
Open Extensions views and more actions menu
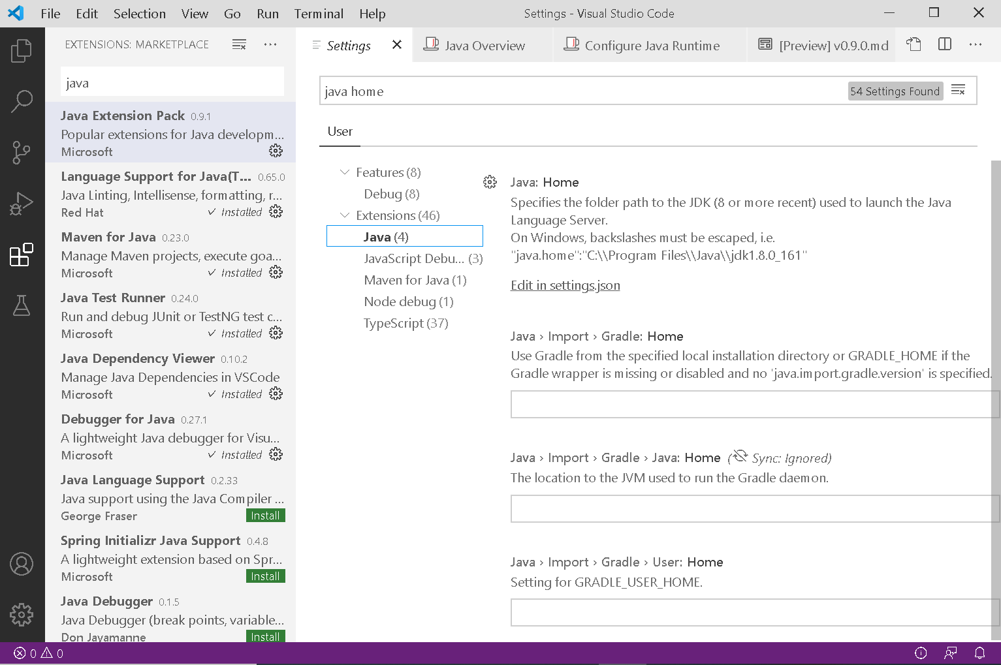(x=270, y=44)
